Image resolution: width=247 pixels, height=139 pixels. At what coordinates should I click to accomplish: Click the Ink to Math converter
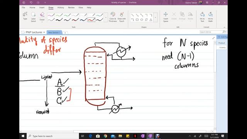210,17
